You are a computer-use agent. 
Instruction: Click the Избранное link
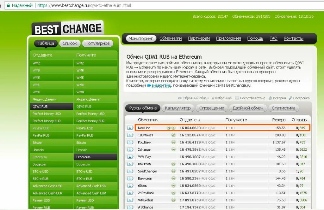coord(223,98)
